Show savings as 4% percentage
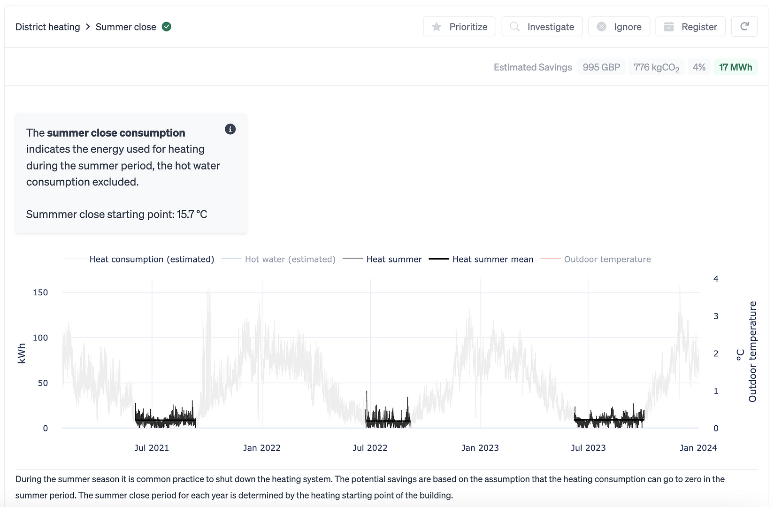Viewport: 774px width, 507px height. tap(699, 67)
